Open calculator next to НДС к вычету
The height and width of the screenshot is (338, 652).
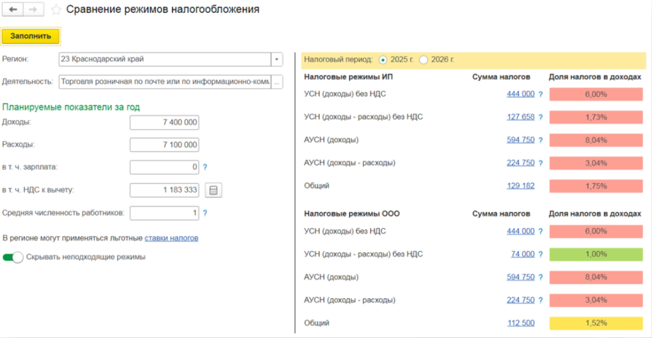[213, 191]
